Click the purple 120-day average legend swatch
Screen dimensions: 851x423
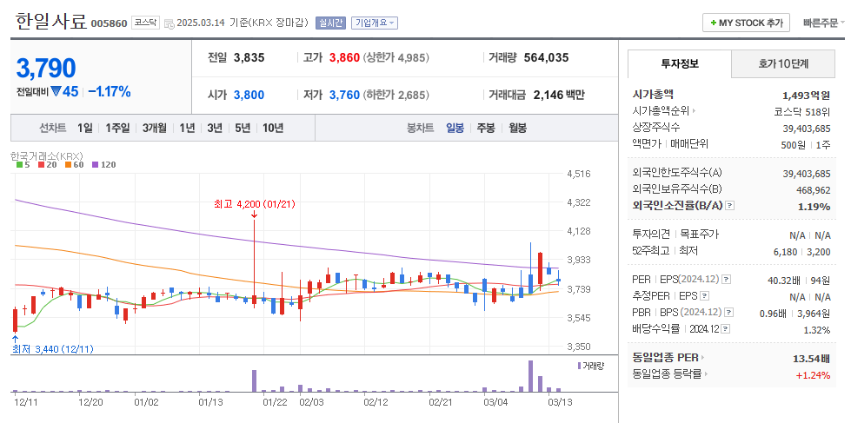pyautogui.click(x=95, y=165)
